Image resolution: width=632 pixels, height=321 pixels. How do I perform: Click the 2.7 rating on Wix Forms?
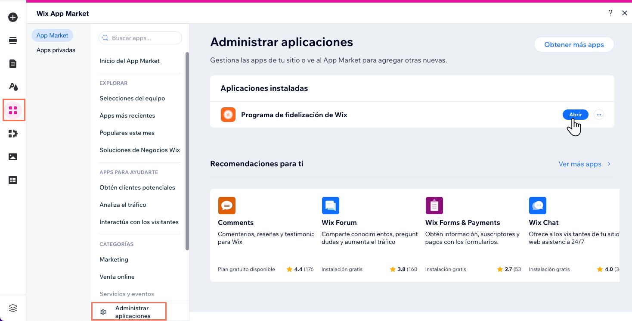coord(510,269)
